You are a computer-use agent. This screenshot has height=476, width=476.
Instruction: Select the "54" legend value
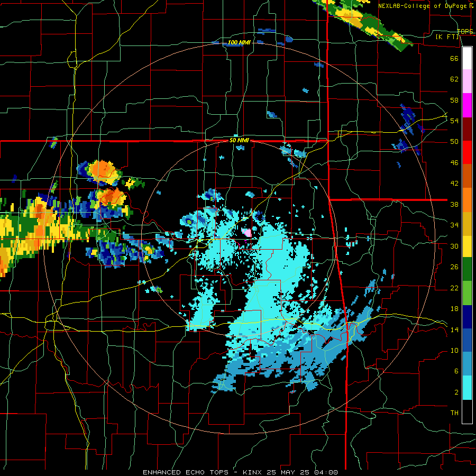tap(454, 121)
